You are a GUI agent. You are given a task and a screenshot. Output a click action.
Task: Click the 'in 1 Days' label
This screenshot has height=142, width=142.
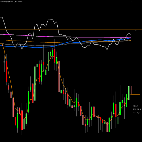click(x=136, y=113)
